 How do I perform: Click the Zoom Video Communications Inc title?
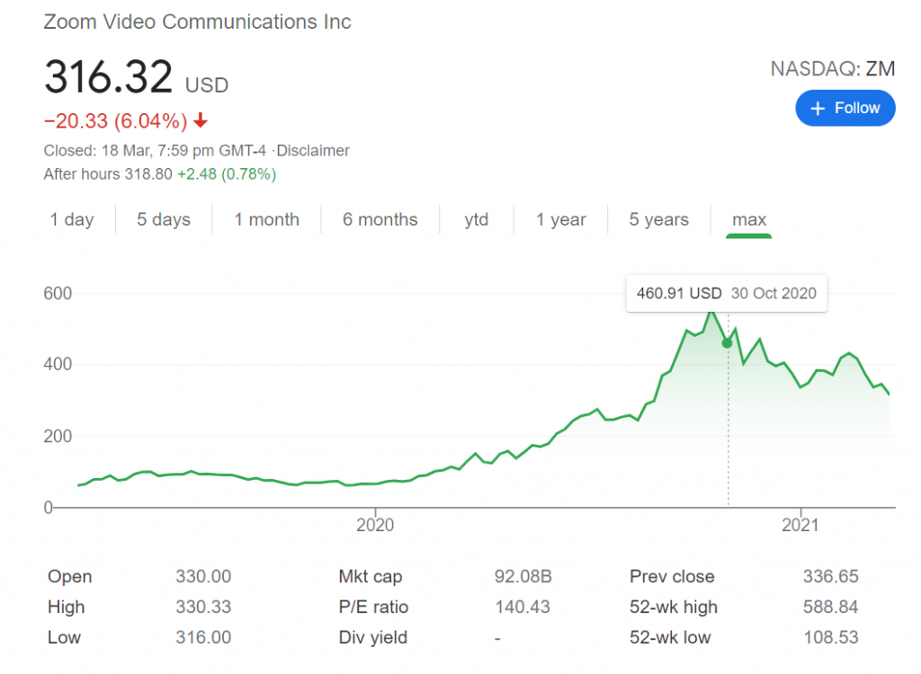tap(197, 22)
